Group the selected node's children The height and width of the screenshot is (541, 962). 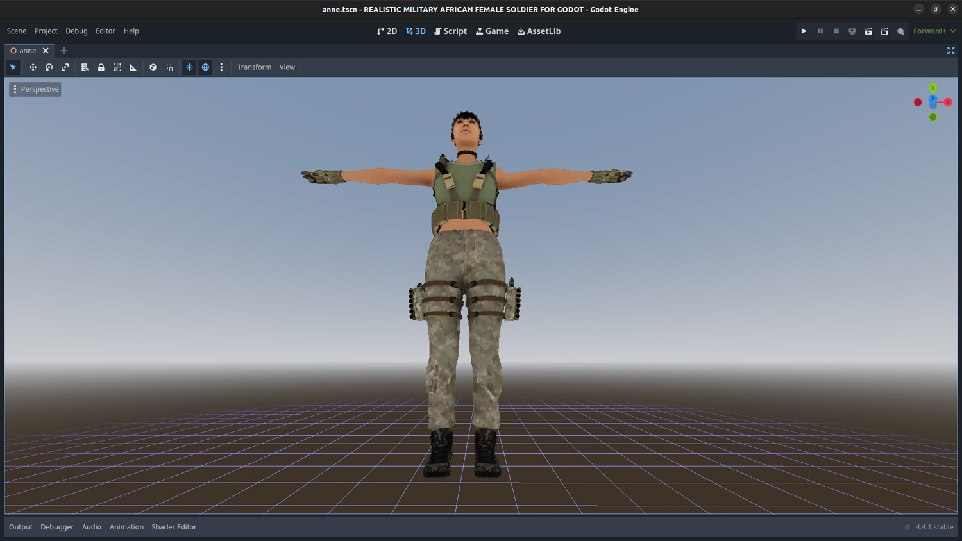[x=117, y=67]
